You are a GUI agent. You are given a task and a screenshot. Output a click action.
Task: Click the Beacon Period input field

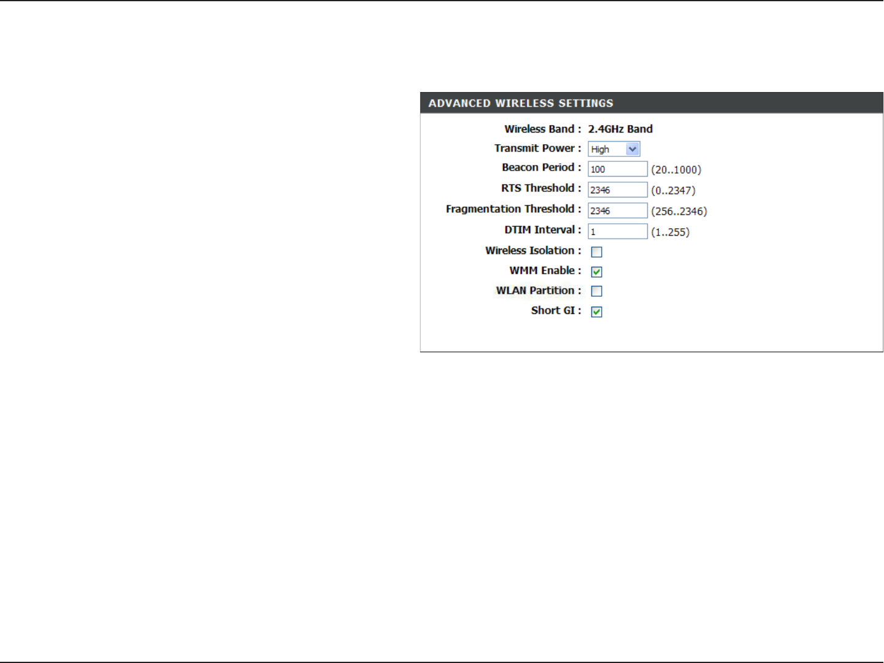pyautogui.click(x=618, y=169)
